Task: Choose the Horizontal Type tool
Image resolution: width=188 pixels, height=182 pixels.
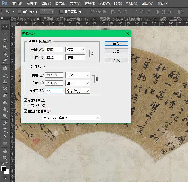Action: [5, 130]
